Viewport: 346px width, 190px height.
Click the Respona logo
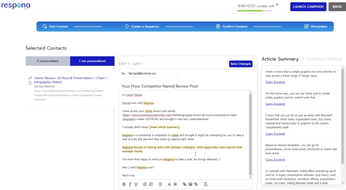point(16,5)
